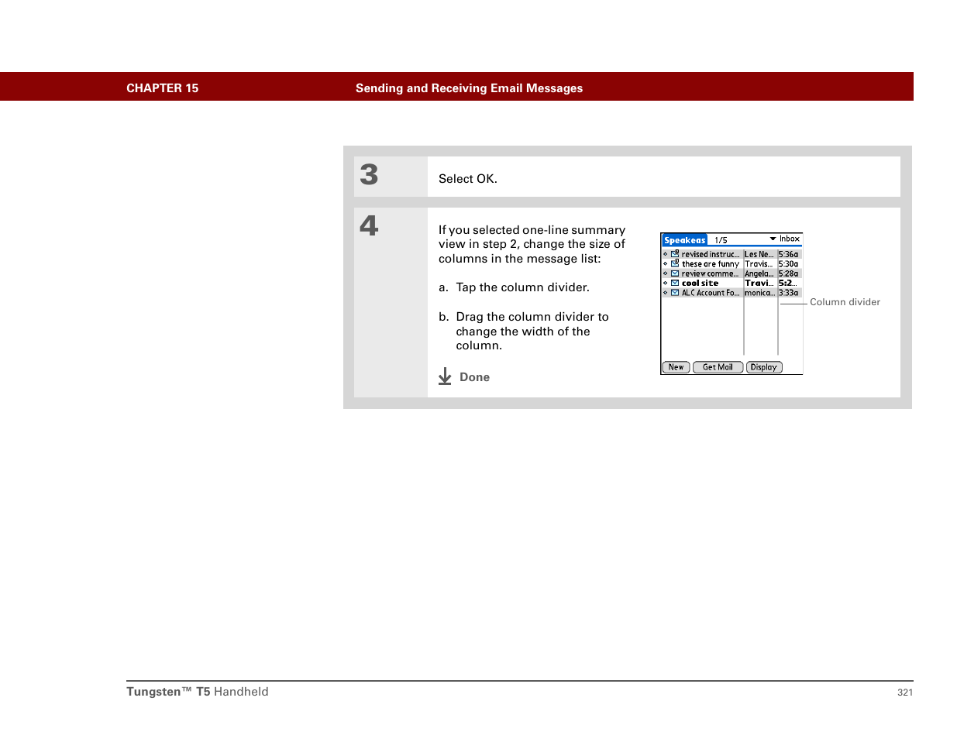Click the diamond marker on the "review comme..." row
The width and height of the screenshot is (957, 739).
pos(665,273)
